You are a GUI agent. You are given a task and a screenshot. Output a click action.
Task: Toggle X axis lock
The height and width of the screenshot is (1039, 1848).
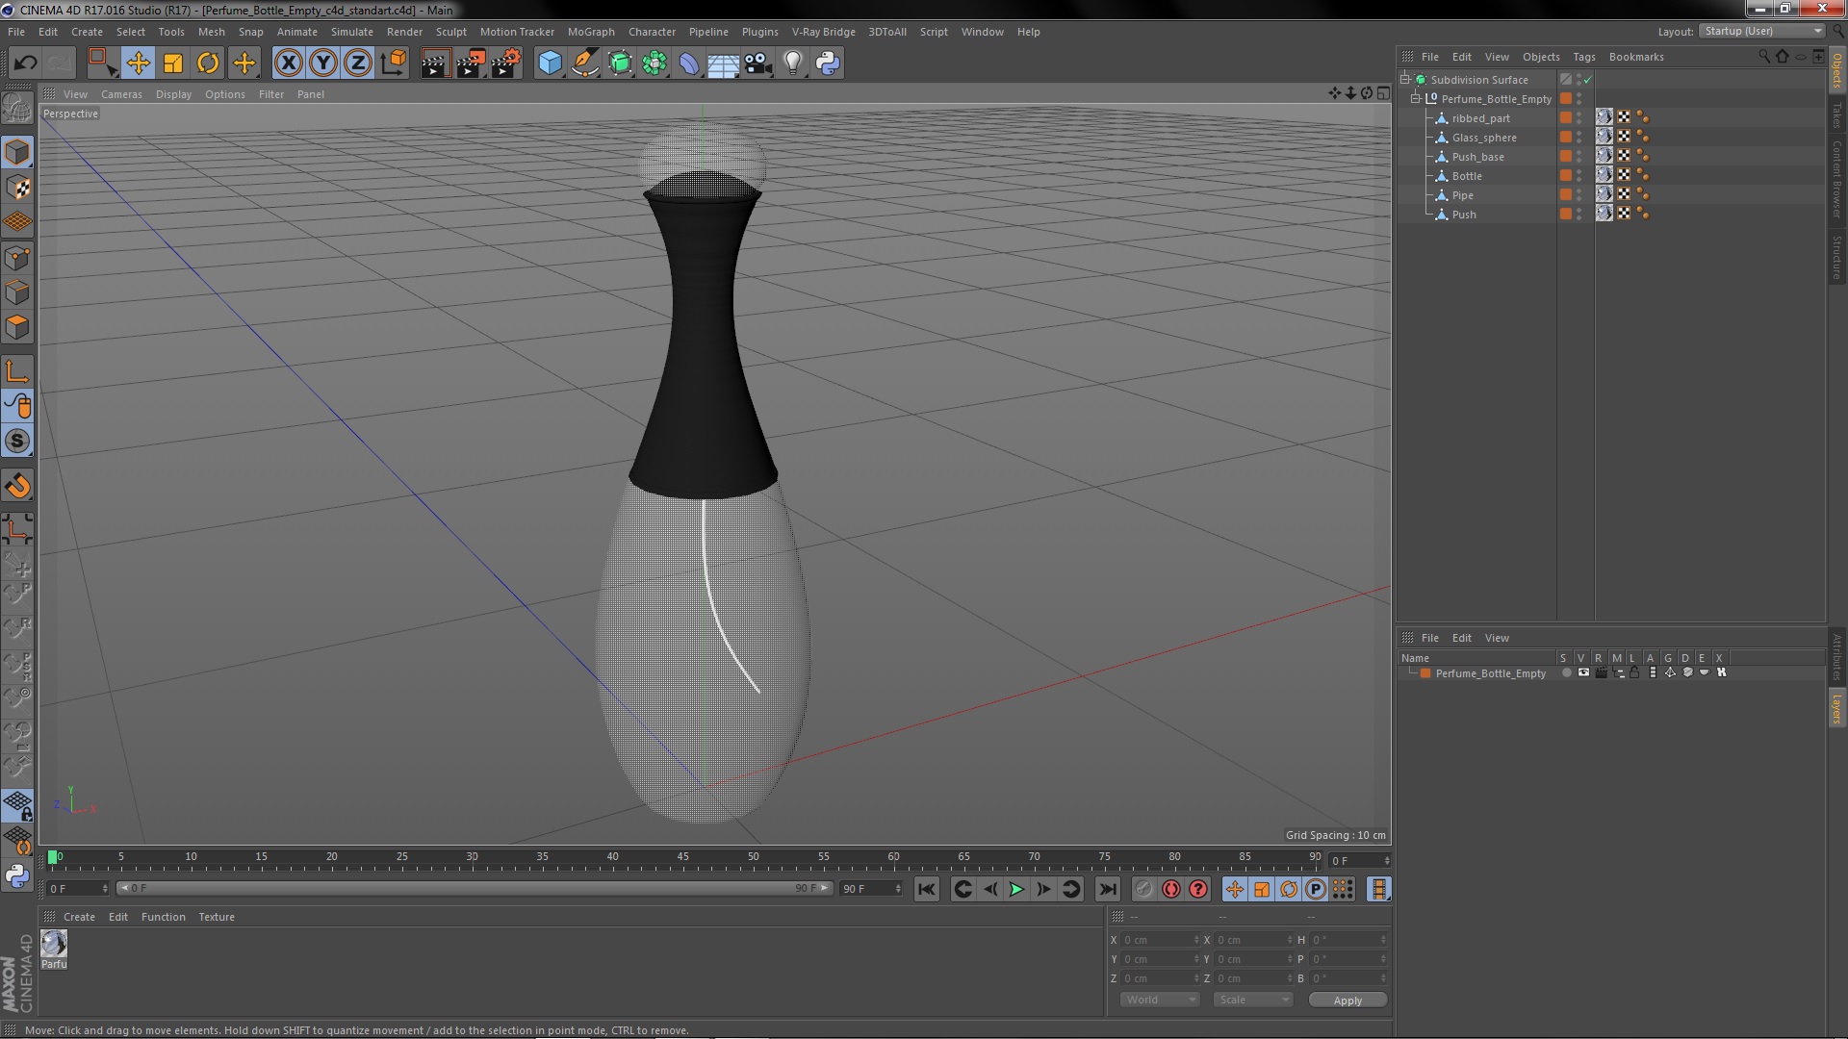[288, 63]
